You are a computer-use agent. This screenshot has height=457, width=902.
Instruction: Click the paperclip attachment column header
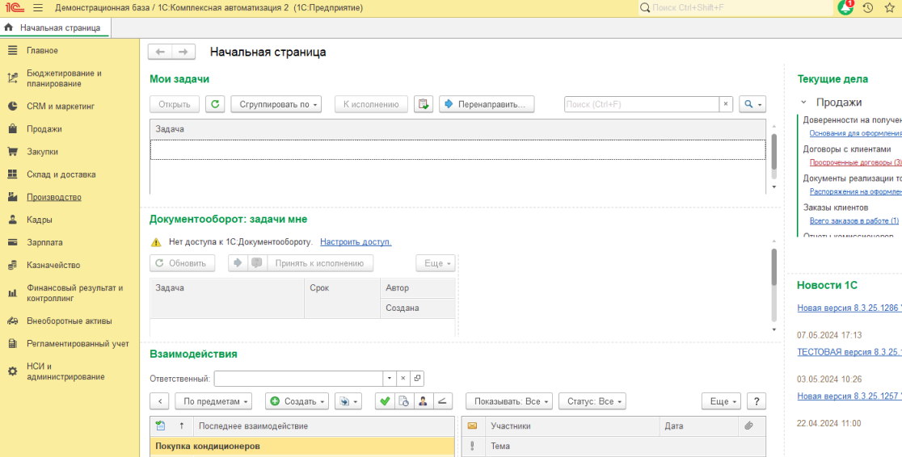click(748, 426)
